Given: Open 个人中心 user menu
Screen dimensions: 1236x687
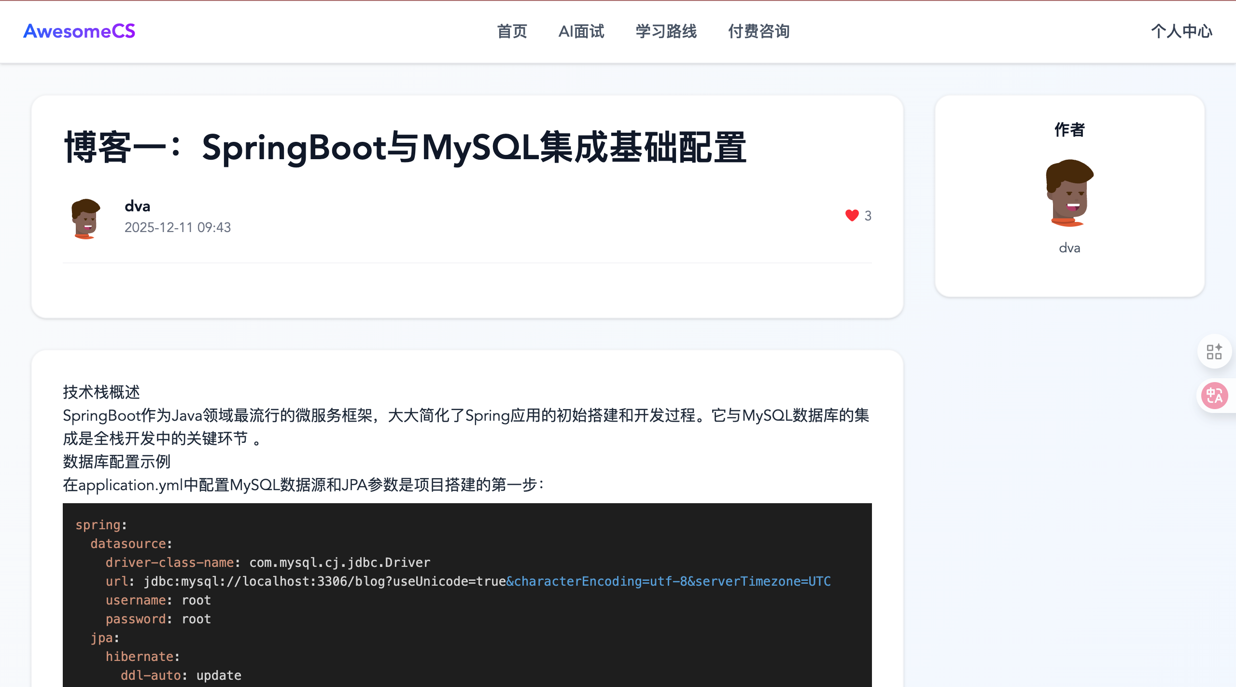Looking at the screenshot, I should 1181,31.
